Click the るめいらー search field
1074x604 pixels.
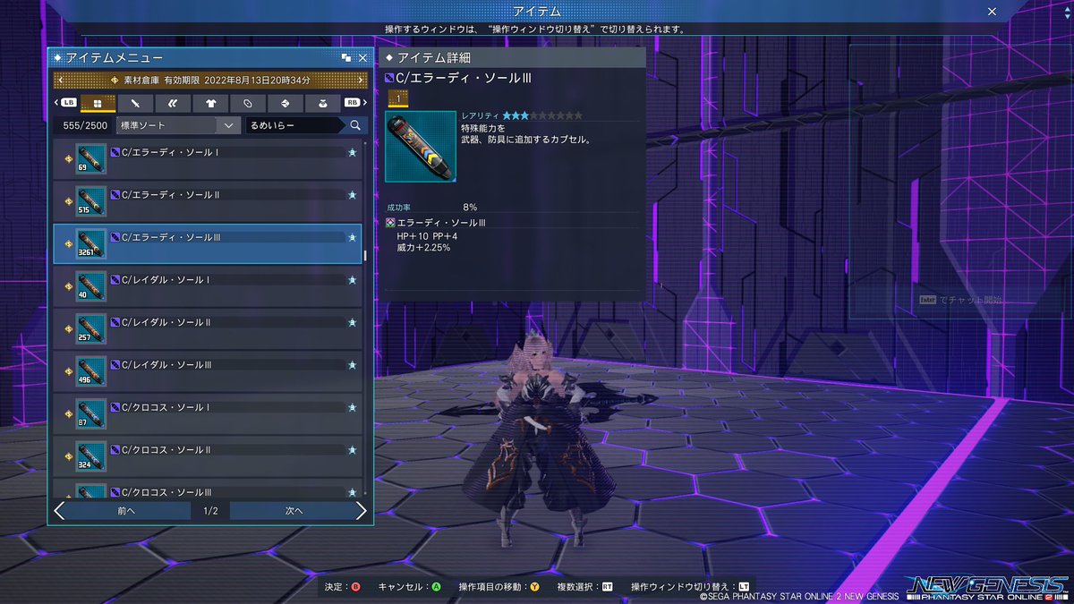pos(294,125)
